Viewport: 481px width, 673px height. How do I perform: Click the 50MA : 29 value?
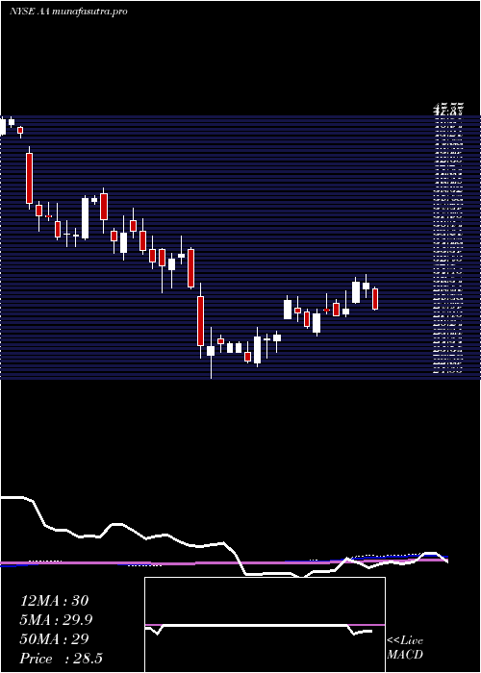54,639
